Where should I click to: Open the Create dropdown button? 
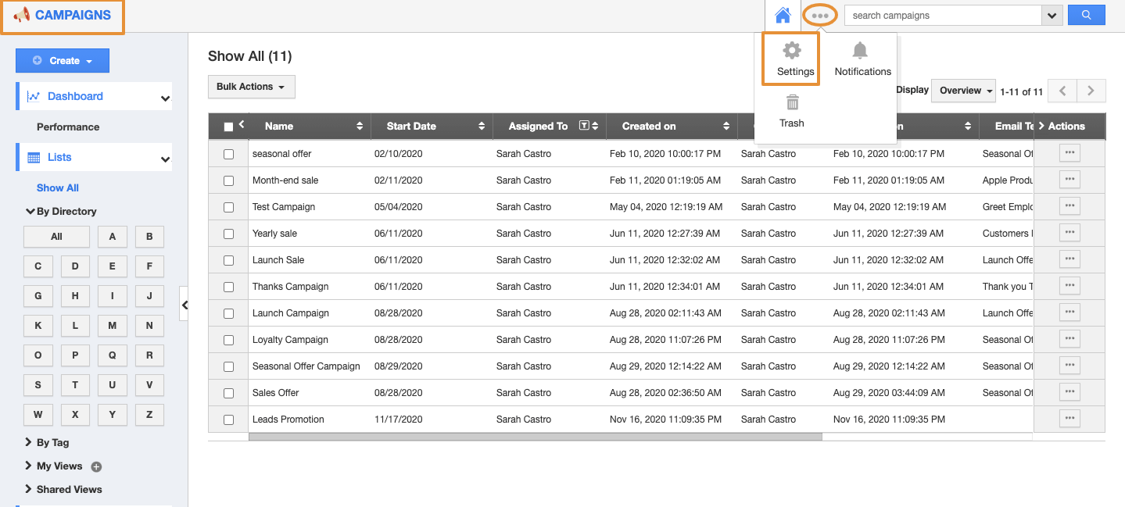coord(63,61)
